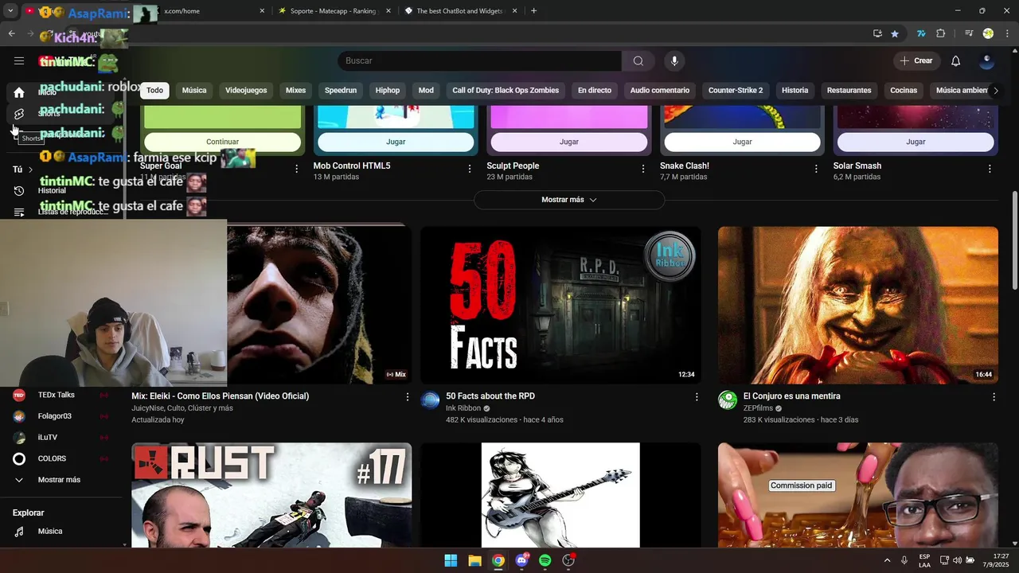
Task: Switch to the Soporte - Matecapp browser tab
Action: pos(333,11)
